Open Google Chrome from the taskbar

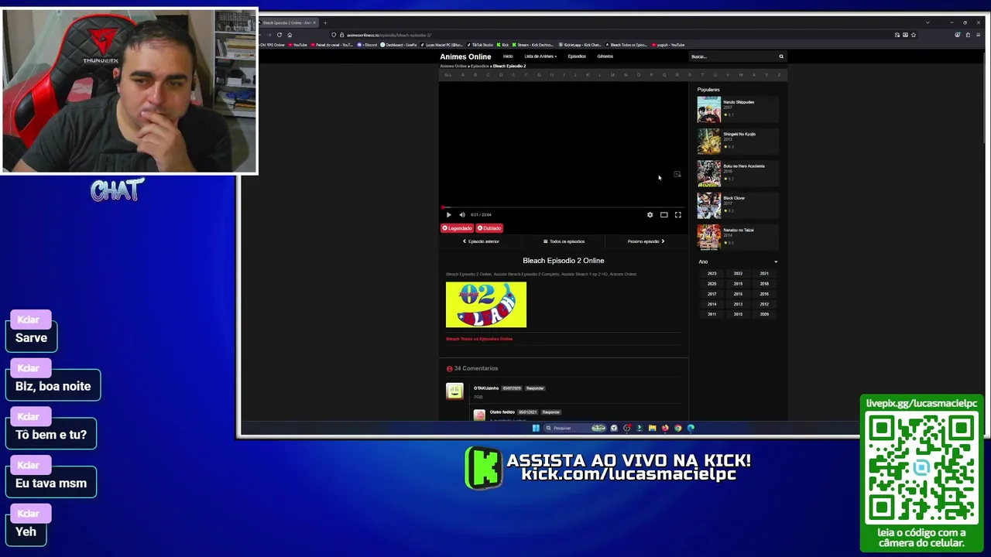677,428
